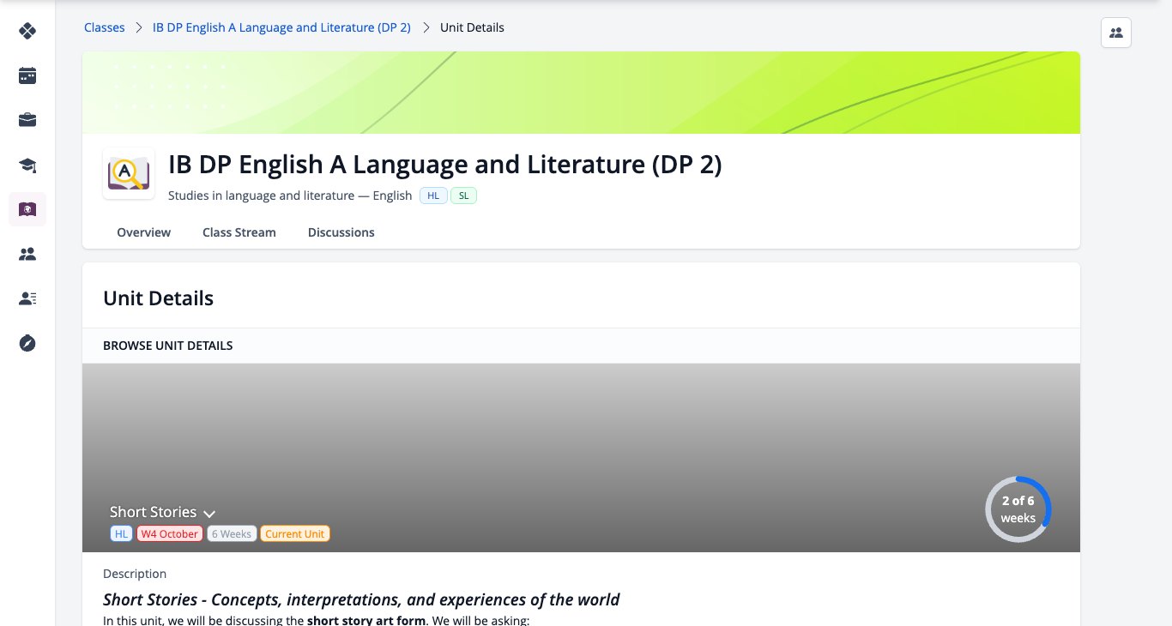Screen dimensions: 1172x626
Task: Open the person list icon in sidebar
Action: click(x=27, y=298)
